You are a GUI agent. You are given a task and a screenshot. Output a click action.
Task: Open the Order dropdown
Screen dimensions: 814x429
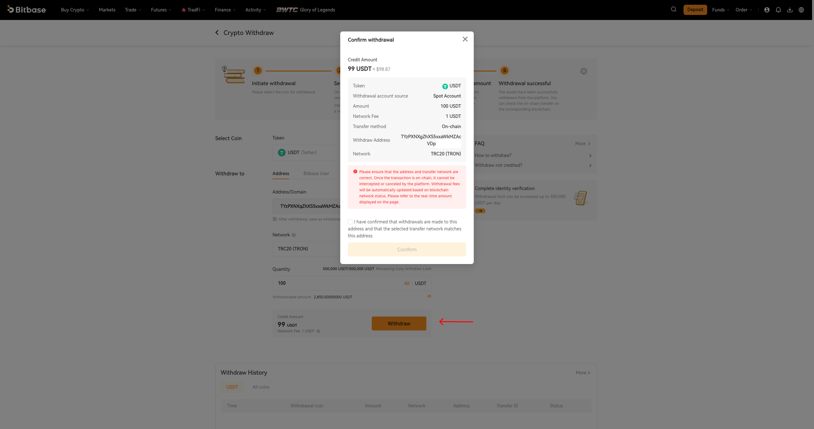744,10
